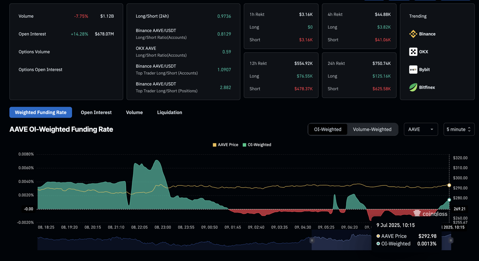Select the Weighted Funding Rate tab
479x261 pixels.
[x=41, y=112]
